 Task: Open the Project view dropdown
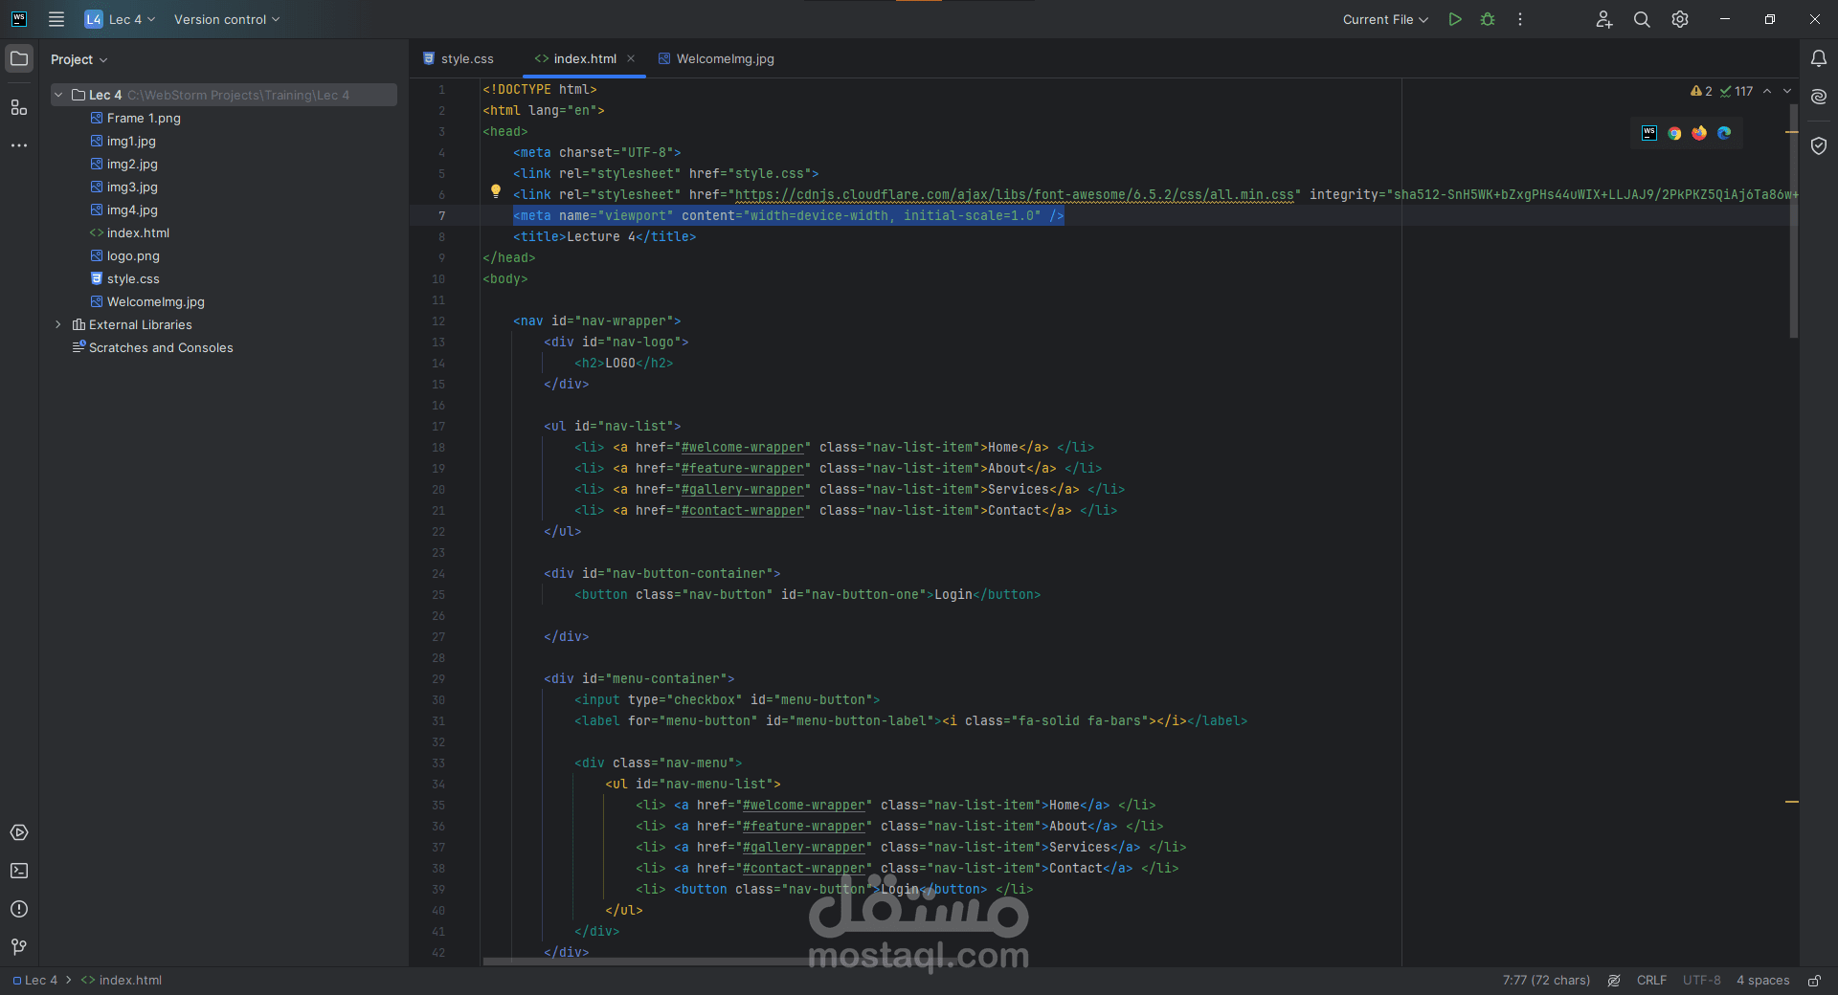tap(78, 59)
